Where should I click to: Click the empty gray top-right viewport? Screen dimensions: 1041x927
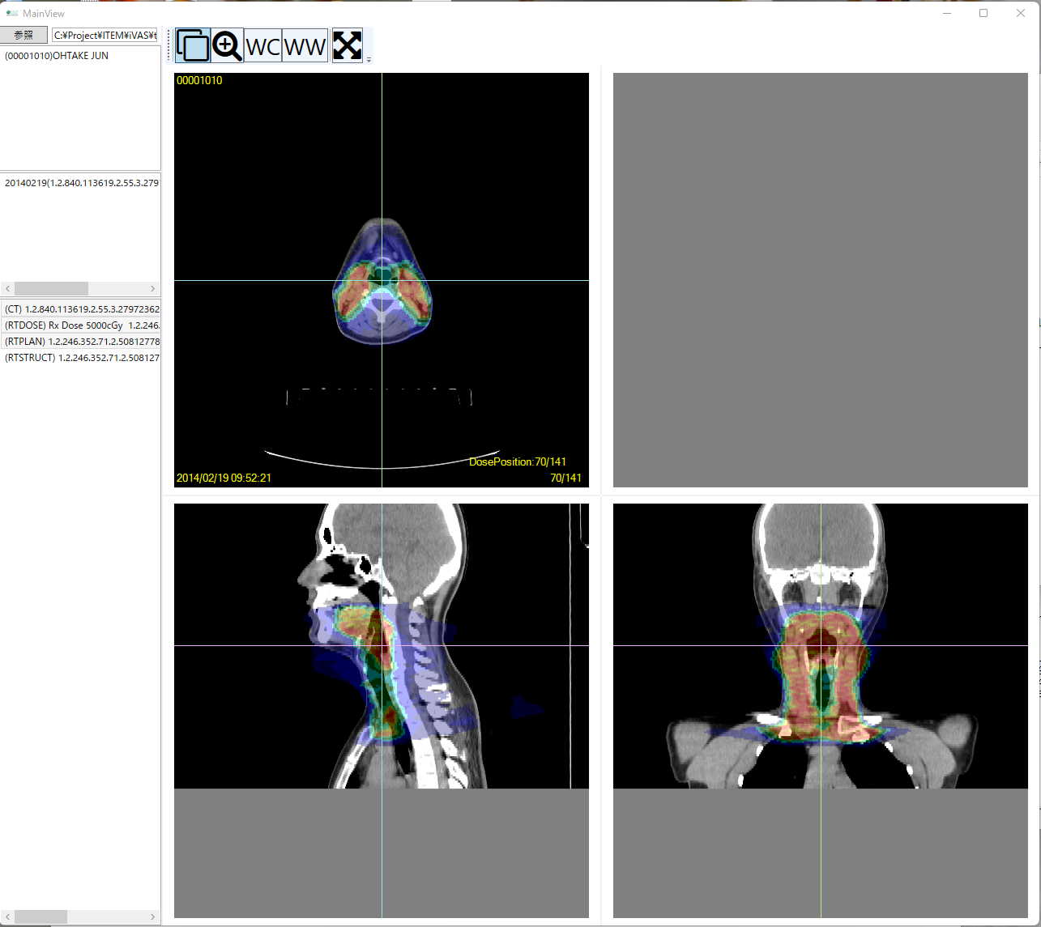[821, 280]
